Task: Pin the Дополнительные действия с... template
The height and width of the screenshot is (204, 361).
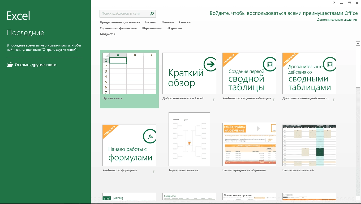Action: [x=334, y=100]
